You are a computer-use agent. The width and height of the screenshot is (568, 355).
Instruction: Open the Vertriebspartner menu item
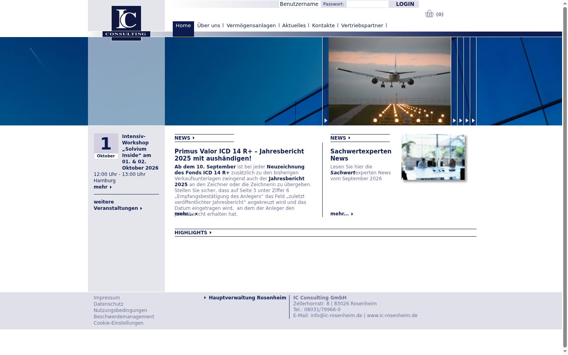pos(362,26)
